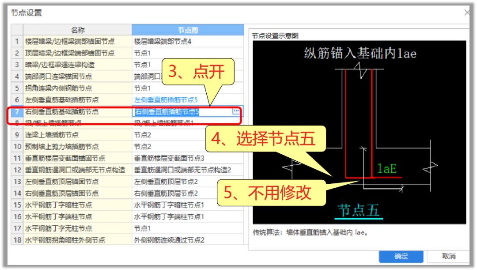Select row 顶层暗梁/边框梁端部锚固节点
Screen dimensions: 477x270
tap(78, 53)
